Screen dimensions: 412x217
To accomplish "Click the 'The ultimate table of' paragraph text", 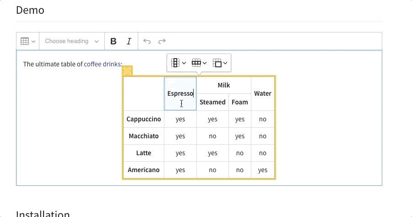I will click(x=53, y=64).
